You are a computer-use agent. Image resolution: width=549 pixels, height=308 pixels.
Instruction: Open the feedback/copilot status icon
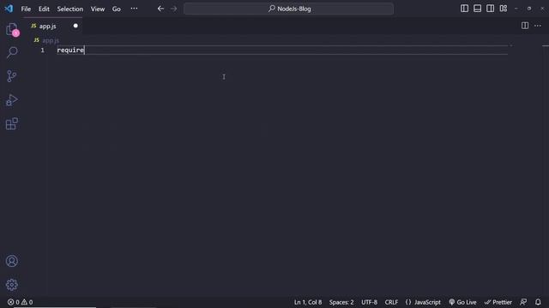(523, 302)
